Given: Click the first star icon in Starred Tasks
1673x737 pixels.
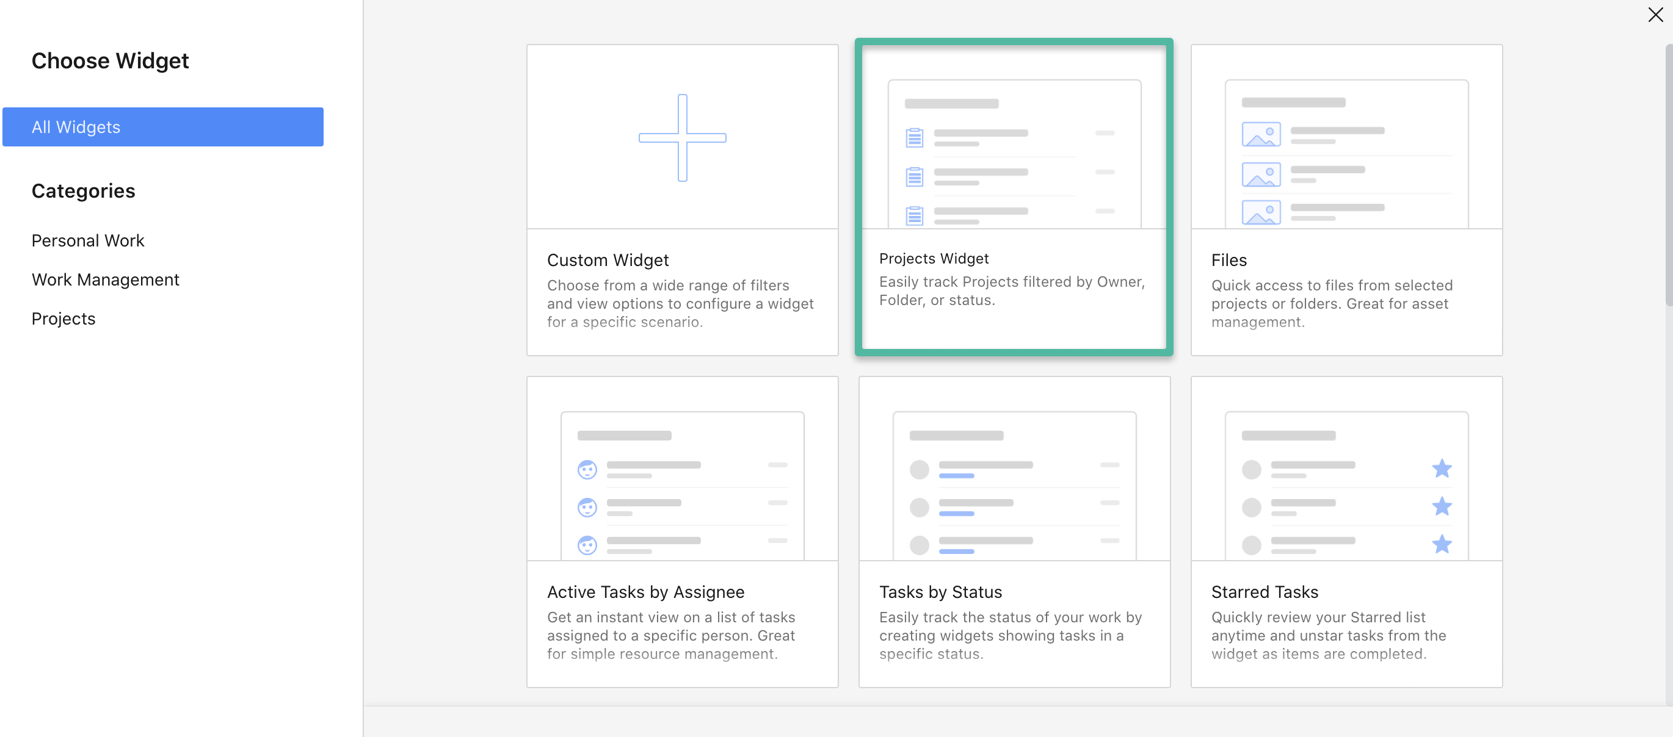Looking at the screenshot, I should click(x=1441, y=469).
